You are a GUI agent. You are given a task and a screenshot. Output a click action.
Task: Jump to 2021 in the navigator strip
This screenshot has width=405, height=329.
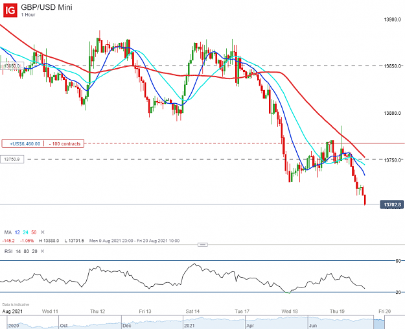pos(189,325)
